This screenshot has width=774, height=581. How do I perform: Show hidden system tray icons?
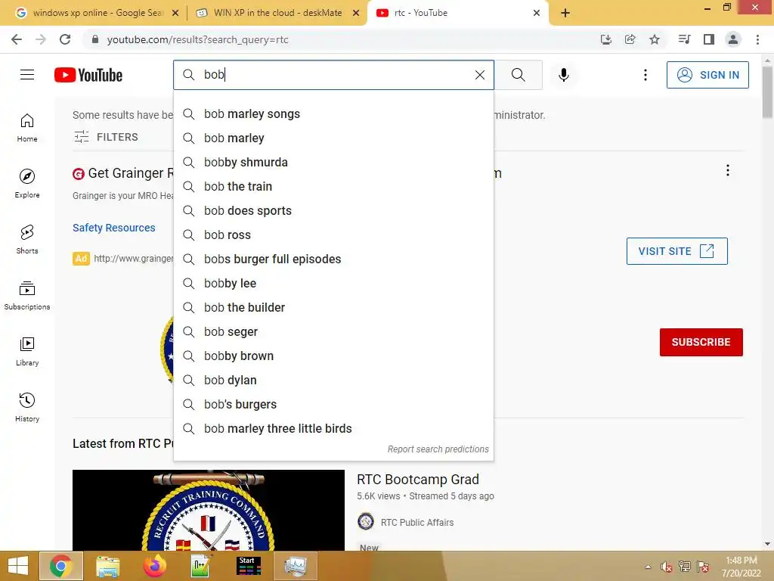pyautogui.click(x=648, y=567)
